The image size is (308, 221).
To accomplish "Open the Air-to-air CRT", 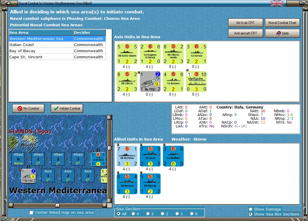I will (x=245, y=23).
